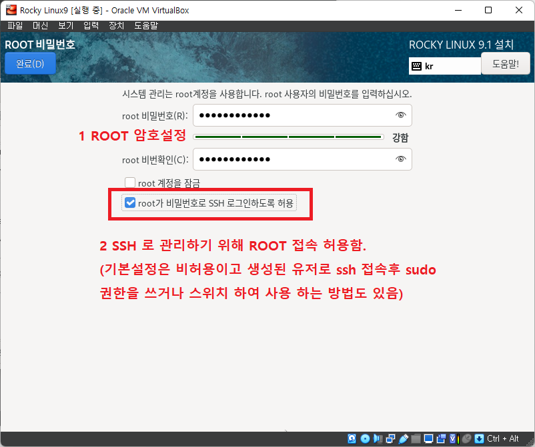Image resolution: width=535 pixels, height=447 pixels.
Task: Click the shared folders status icon
Action: (416, 439)
